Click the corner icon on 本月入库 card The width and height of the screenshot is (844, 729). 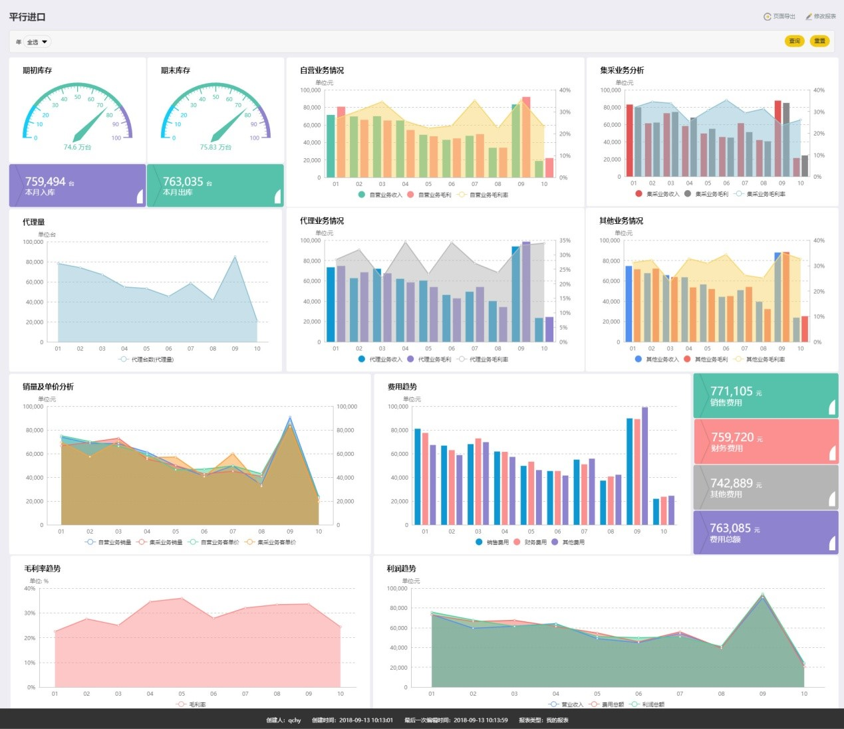140,196
